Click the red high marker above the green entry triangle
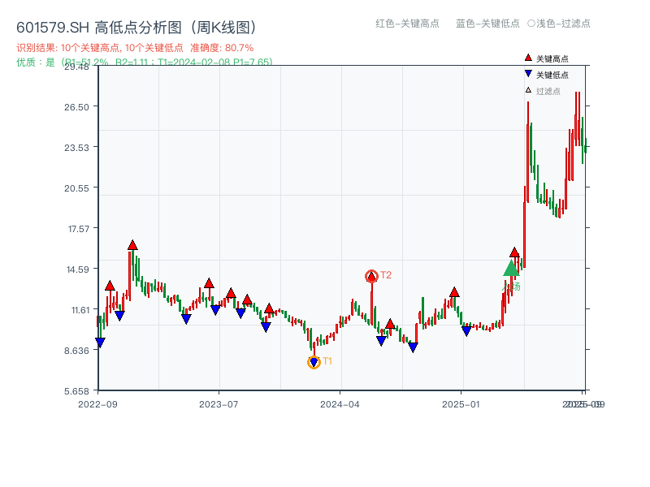Screen dimensions: 650x487 pos(514,252)
